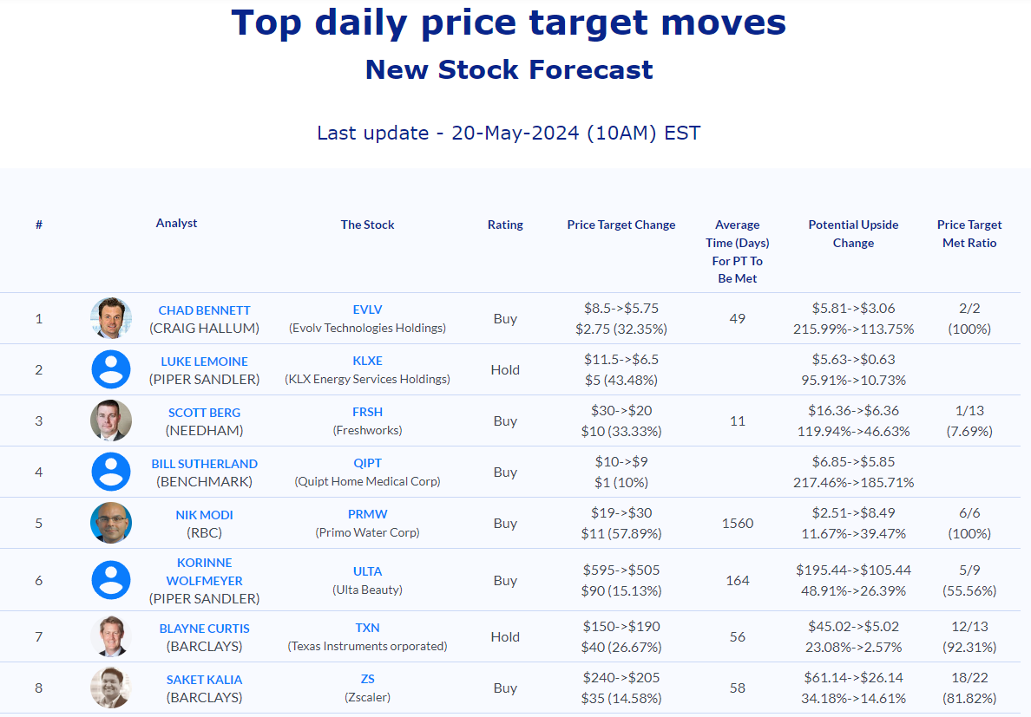The width and height of the screenshot is (1031, 717).
Task: Click the (Freshworks) company name
Action: (x=368, y=430)
